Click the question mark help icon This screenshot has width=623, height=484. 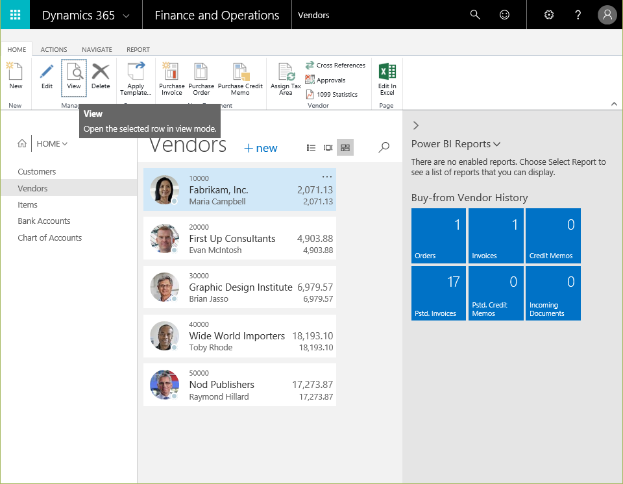tap(578, 15)
